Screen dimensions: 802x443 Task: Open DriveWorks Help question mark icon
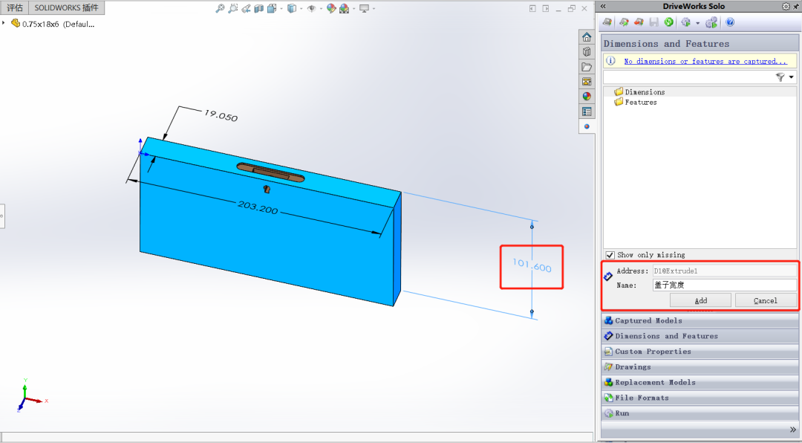[730, 22]
